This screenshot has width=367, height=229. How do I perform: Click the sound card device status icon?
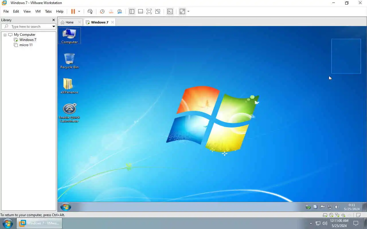click(343, 215)
